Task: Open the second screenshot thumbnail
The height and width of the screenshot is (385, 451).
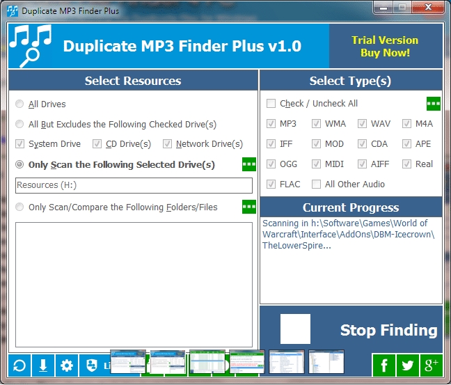Action: (168, 361)
